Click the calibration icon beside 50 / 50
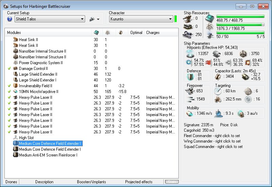Image resolution: width=272 pixels, height=187 pixels. tap(210, 35)
